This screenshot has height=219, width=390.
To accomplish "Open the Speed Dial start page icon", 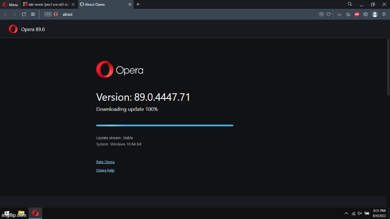I will 33,14.
